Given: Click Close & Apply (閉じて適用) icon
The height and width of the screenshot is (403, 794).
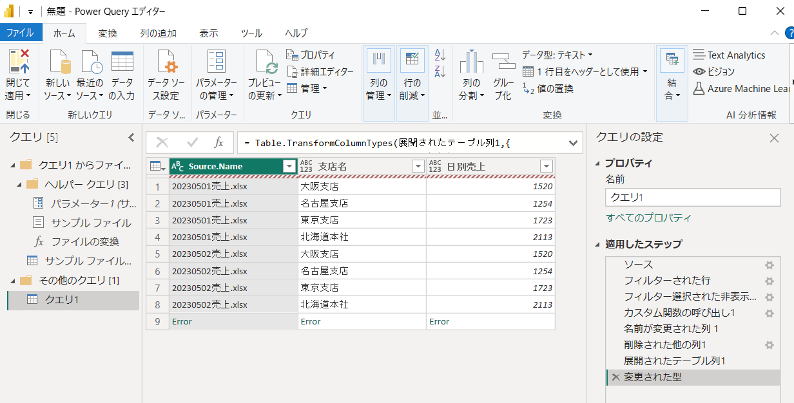Looking at the screenshot, I should 19,62.
